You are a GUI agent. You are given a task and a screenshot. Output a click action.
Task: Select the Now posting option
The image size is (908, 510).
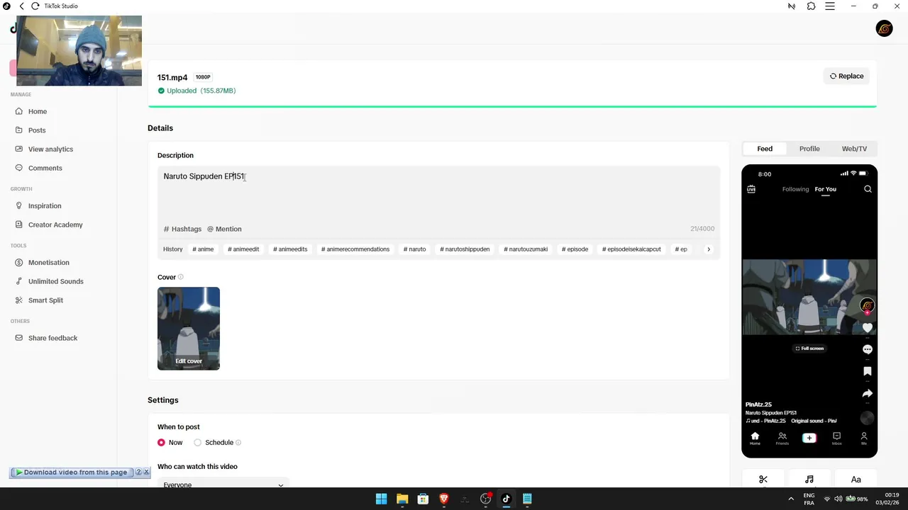coord(161,443)
